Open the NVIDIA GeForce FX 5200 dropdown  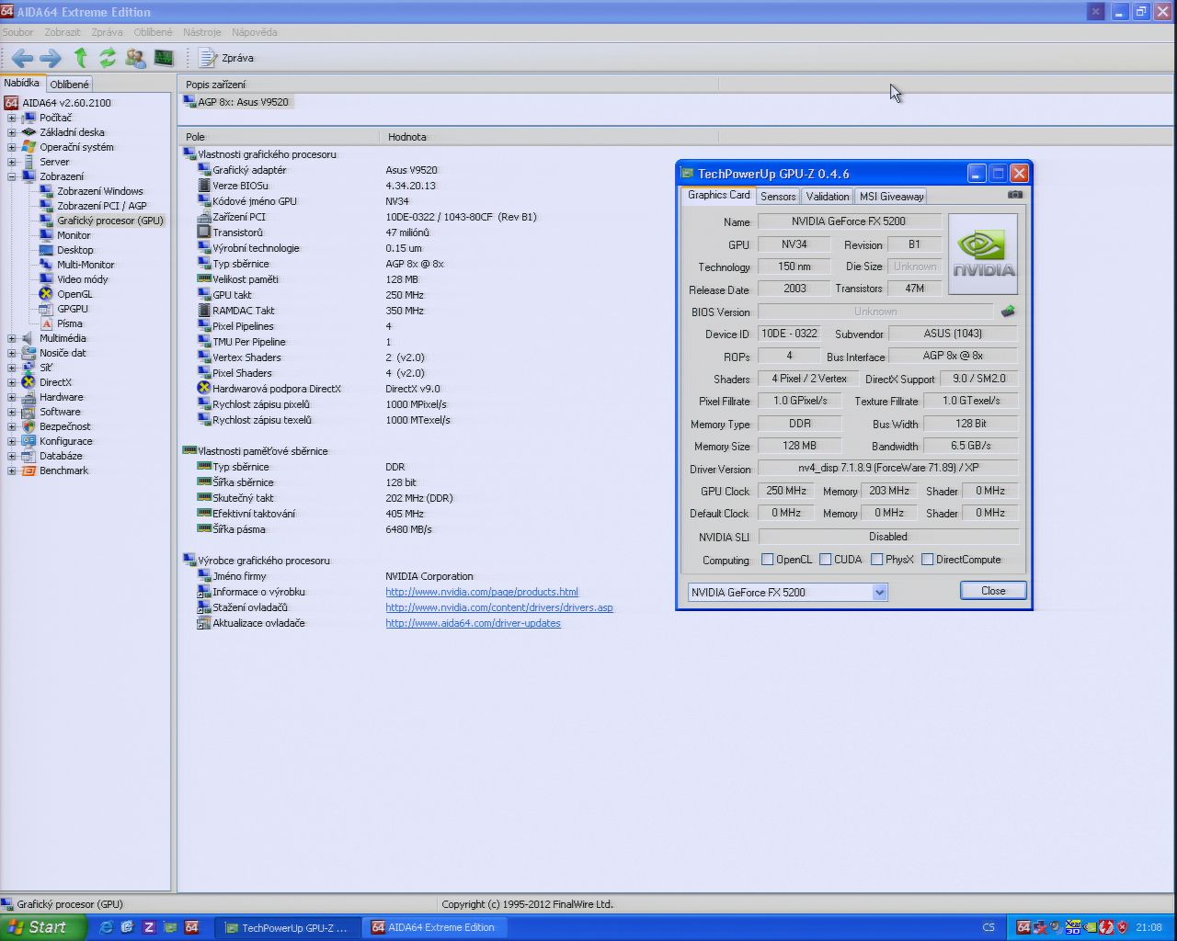pyautogui.click(x=879, y=593)
